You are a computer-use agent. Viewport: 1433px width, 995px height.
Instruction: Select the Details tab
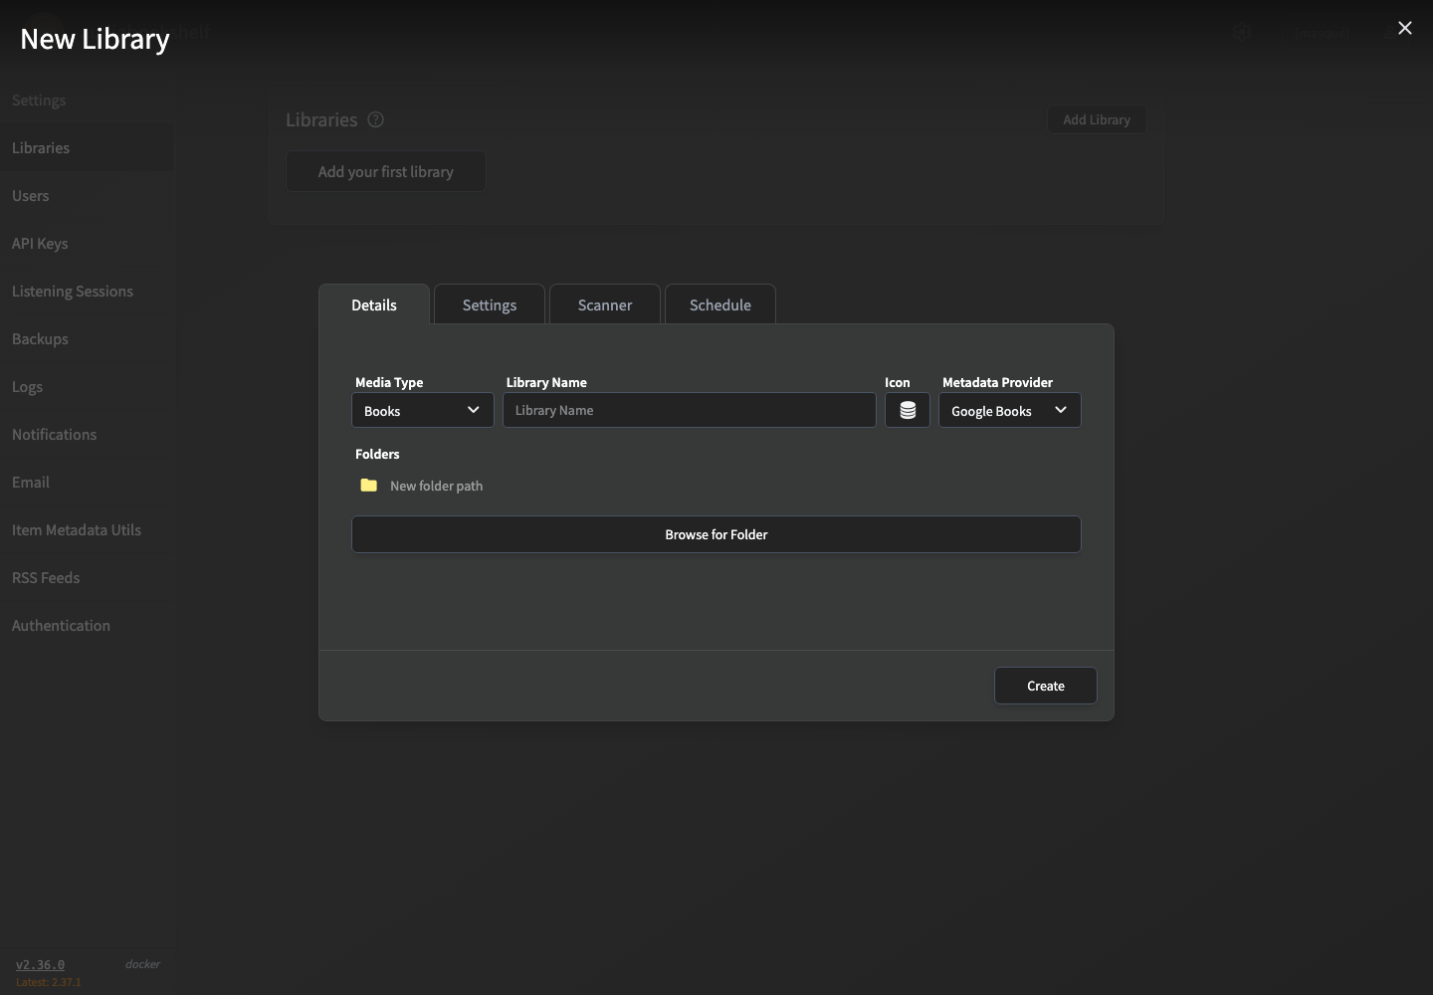pyautogui.click(x=374, y=304)
